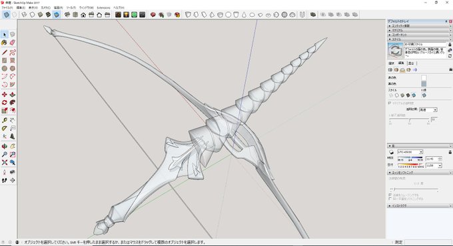The height and width of the screenshot is (246, 453).
Task: Select Watermark settings icon in style edit
Action: pyautogui.click(x=408, y=69)
